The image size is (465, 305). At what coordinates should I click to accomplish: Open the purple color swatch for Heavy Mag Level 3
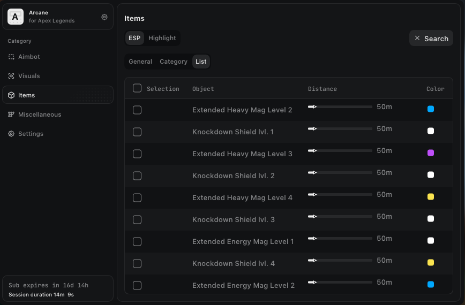431,153
